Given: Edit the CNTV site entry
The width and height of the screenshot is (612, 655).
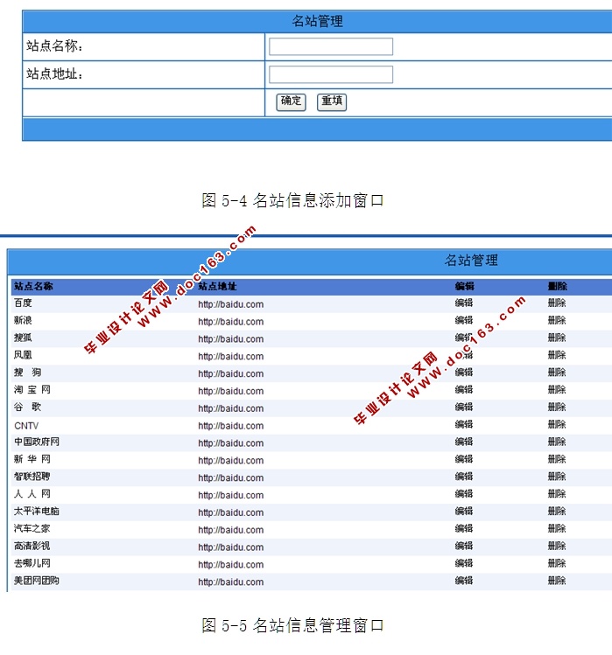Looking at the screenshot, I should pyautogui.click(x=464, y=425).
